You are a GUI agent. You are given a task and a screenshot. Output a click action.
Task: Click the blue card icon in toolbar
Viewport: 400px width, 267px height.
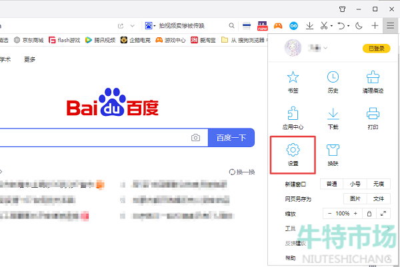(x=247, y=26)
